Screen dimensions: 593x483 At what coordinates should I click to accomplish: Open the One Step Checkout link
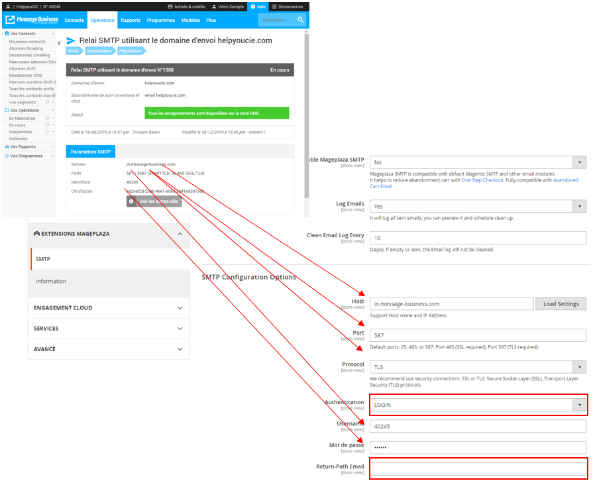[x=482, y=180]
